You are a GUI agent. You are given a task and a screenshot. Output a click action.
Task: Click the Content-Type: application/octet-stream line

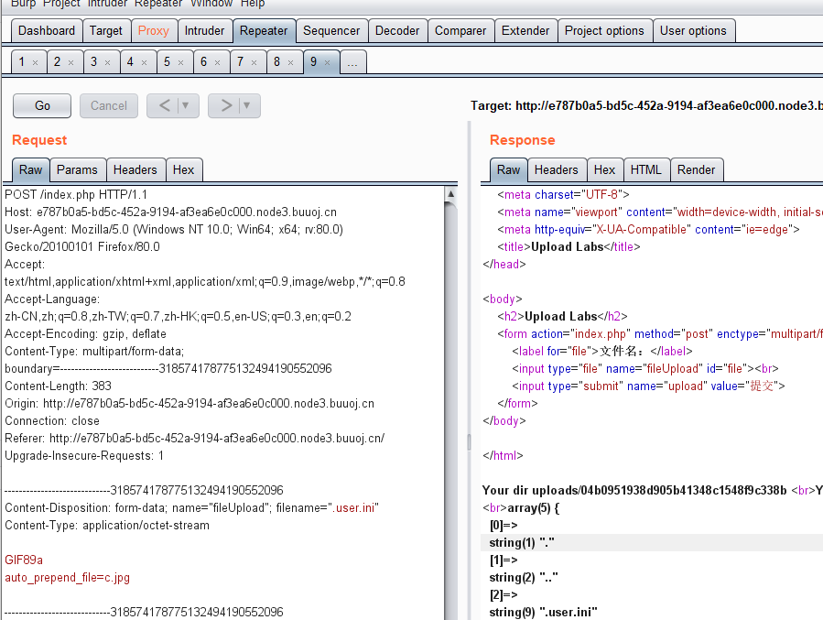coord(107,526)
